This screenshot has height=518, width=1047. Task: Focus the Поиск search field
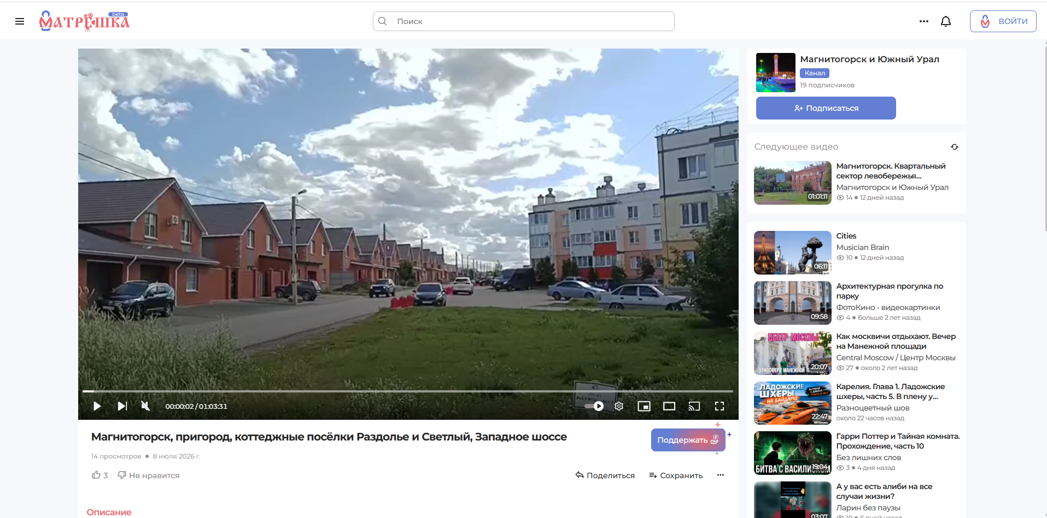(524, 21)
